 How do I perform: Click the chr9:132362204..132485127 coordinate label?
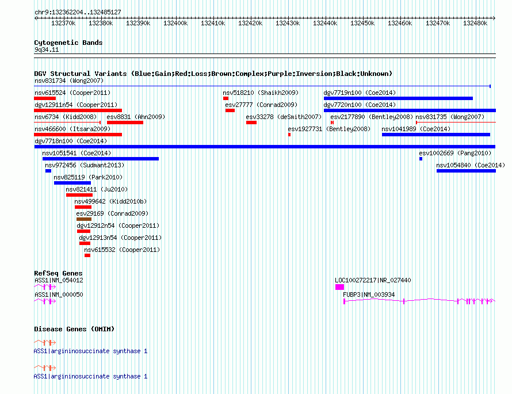click(78, 12)
